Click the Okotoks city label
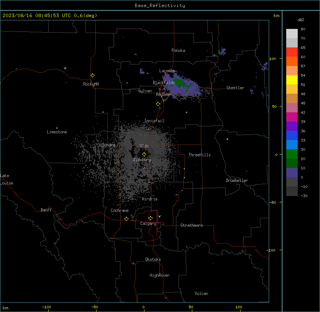Screen dimensions: 320x312 (153, 259)
